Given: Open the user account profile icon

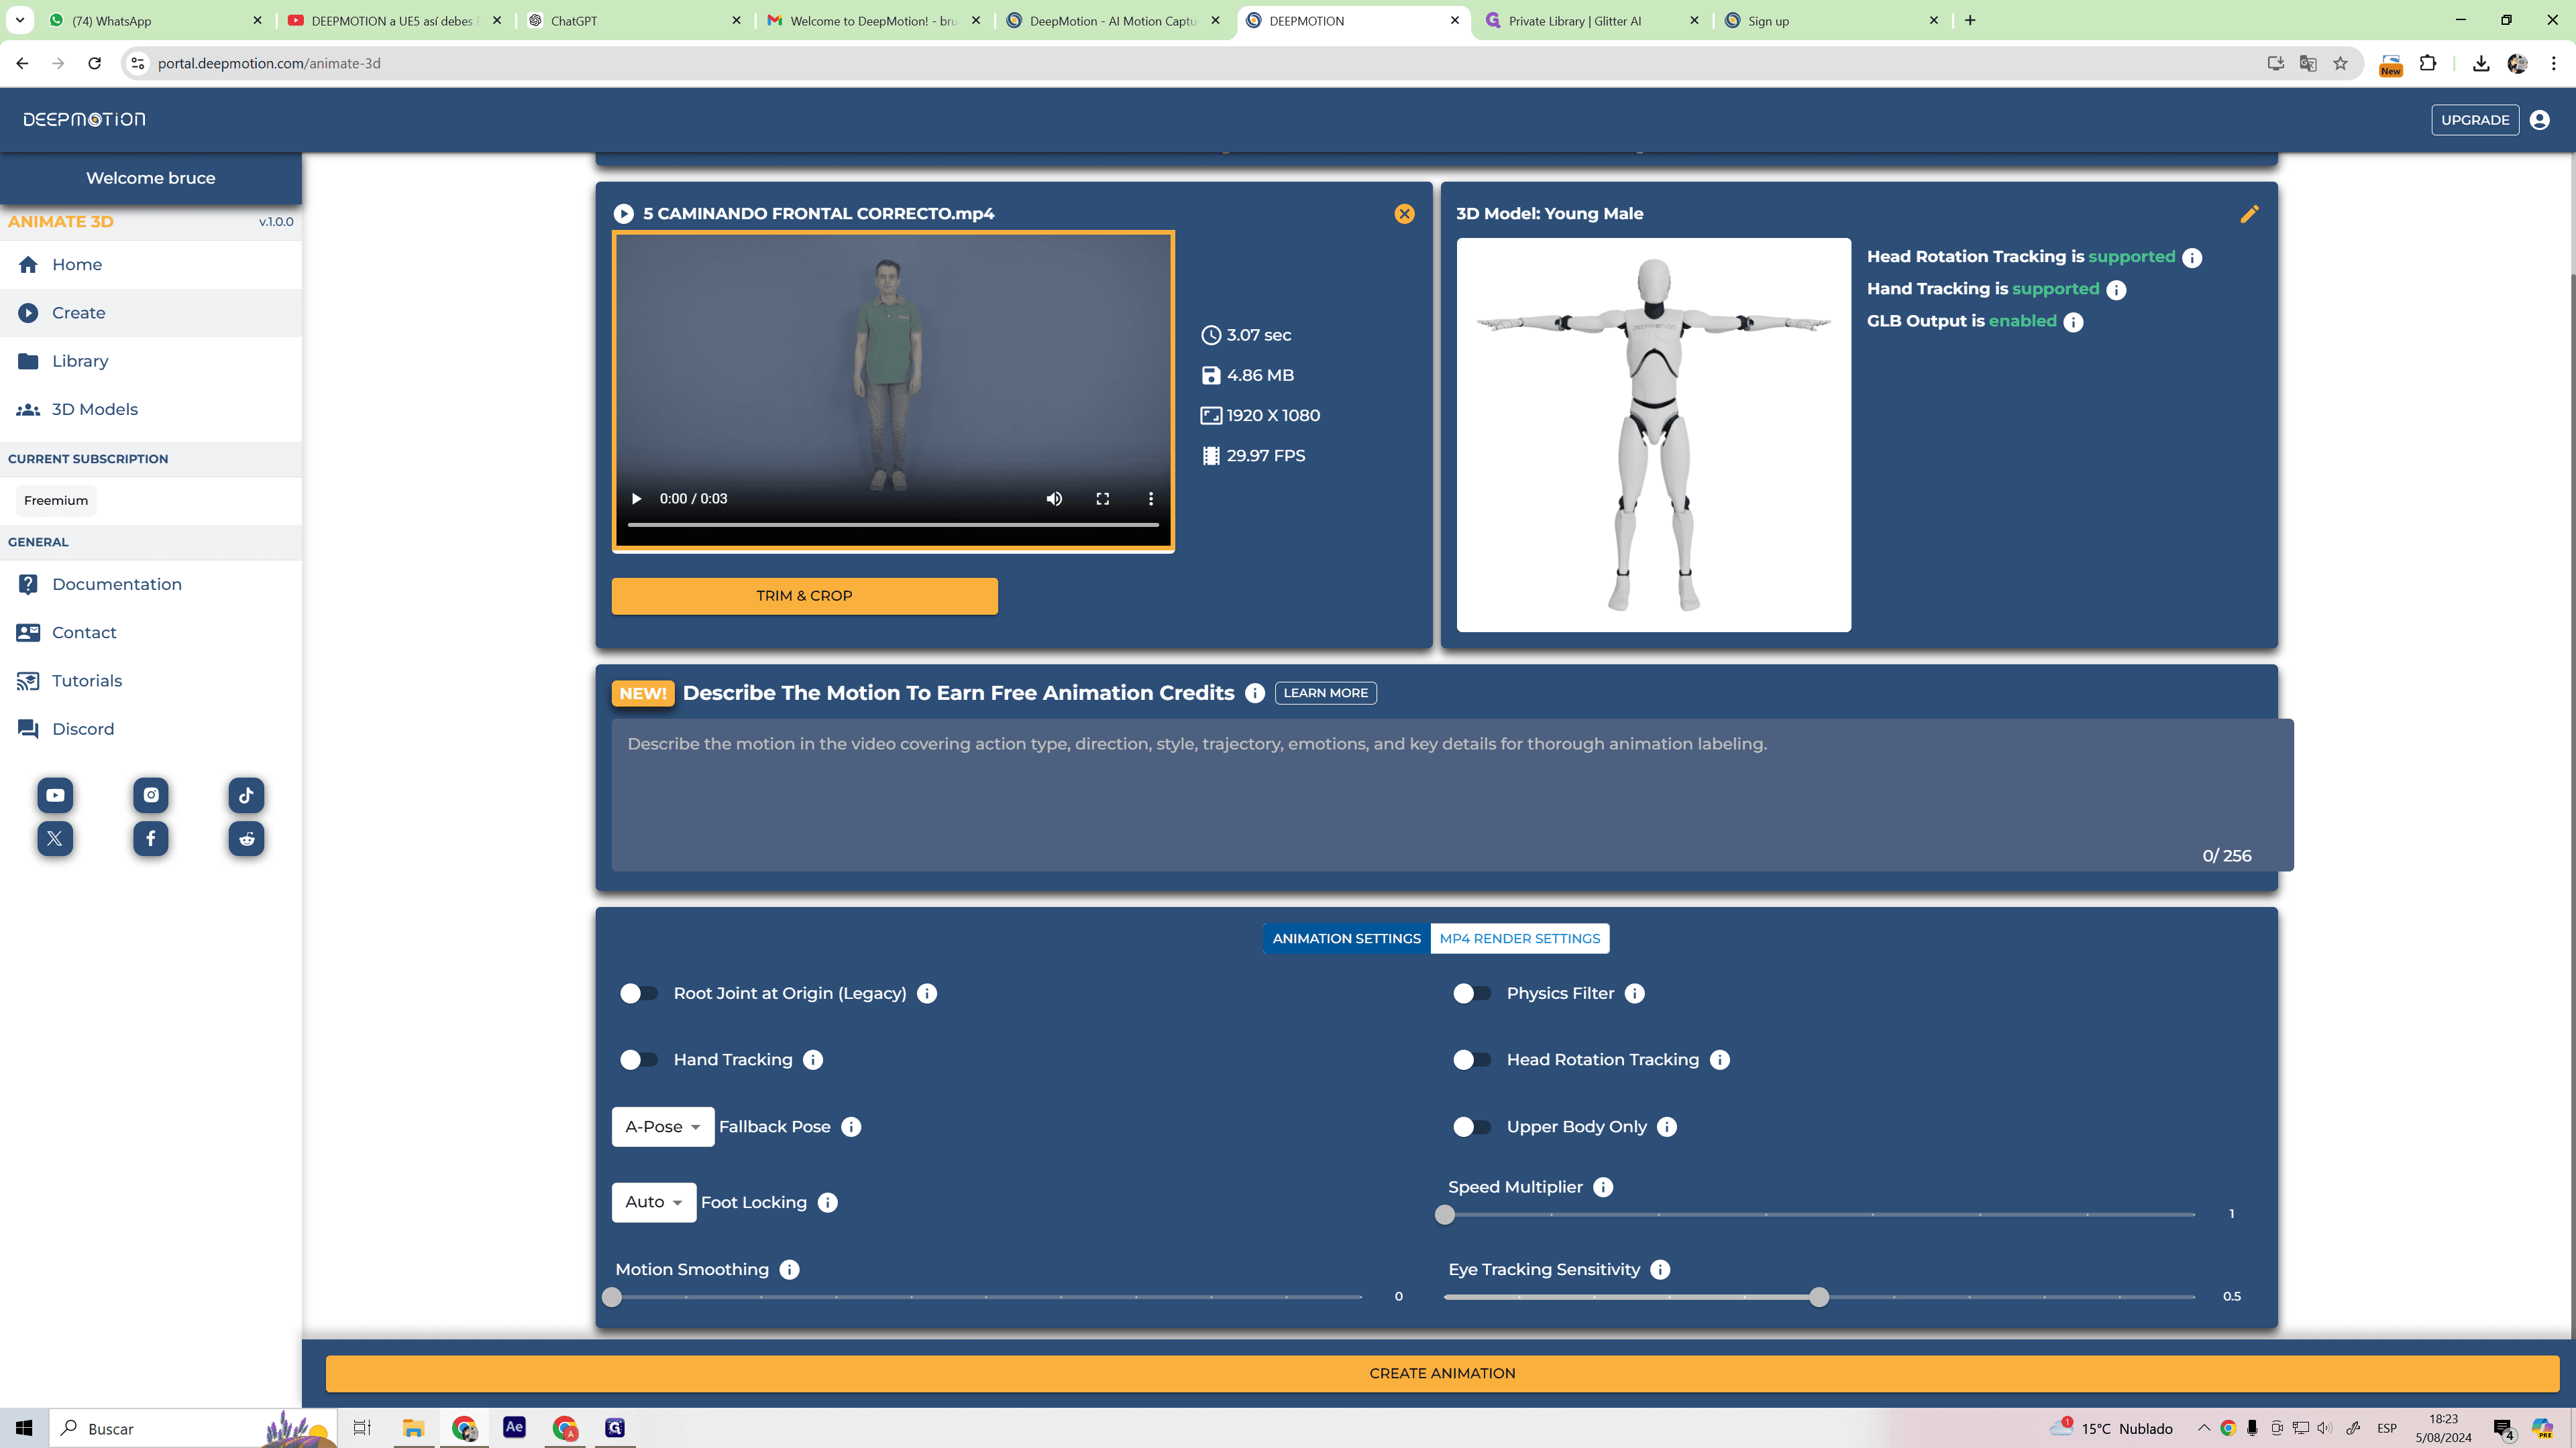Looking at the screenshot, I should 2539,120.
